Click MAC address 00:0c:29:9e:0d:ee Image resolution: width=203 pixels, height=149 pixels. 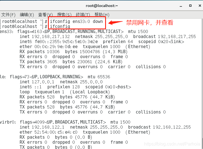56,47
